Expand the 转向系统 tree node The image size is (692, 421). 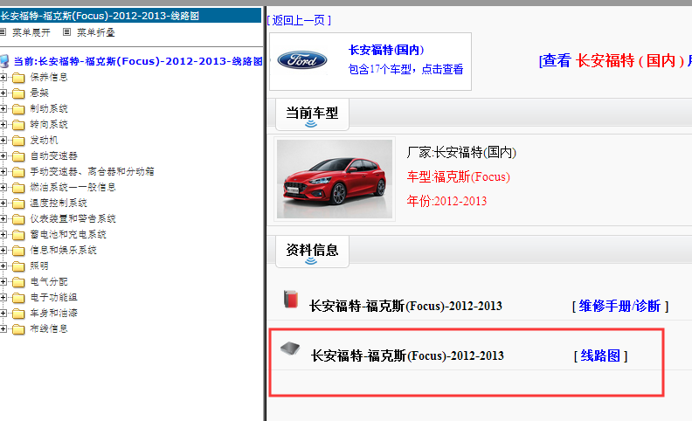click(x=3, y=124)
